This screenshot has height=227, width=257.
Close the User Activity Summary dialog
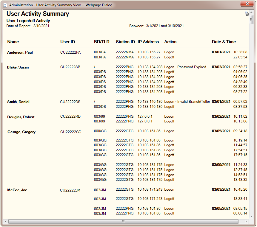pos(247,4)
